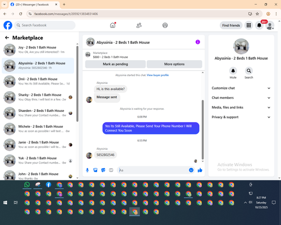Open Yuk - 2 Beds 1 Bath House chat
The width and height of the screenshot is (281, 225).
38,161
